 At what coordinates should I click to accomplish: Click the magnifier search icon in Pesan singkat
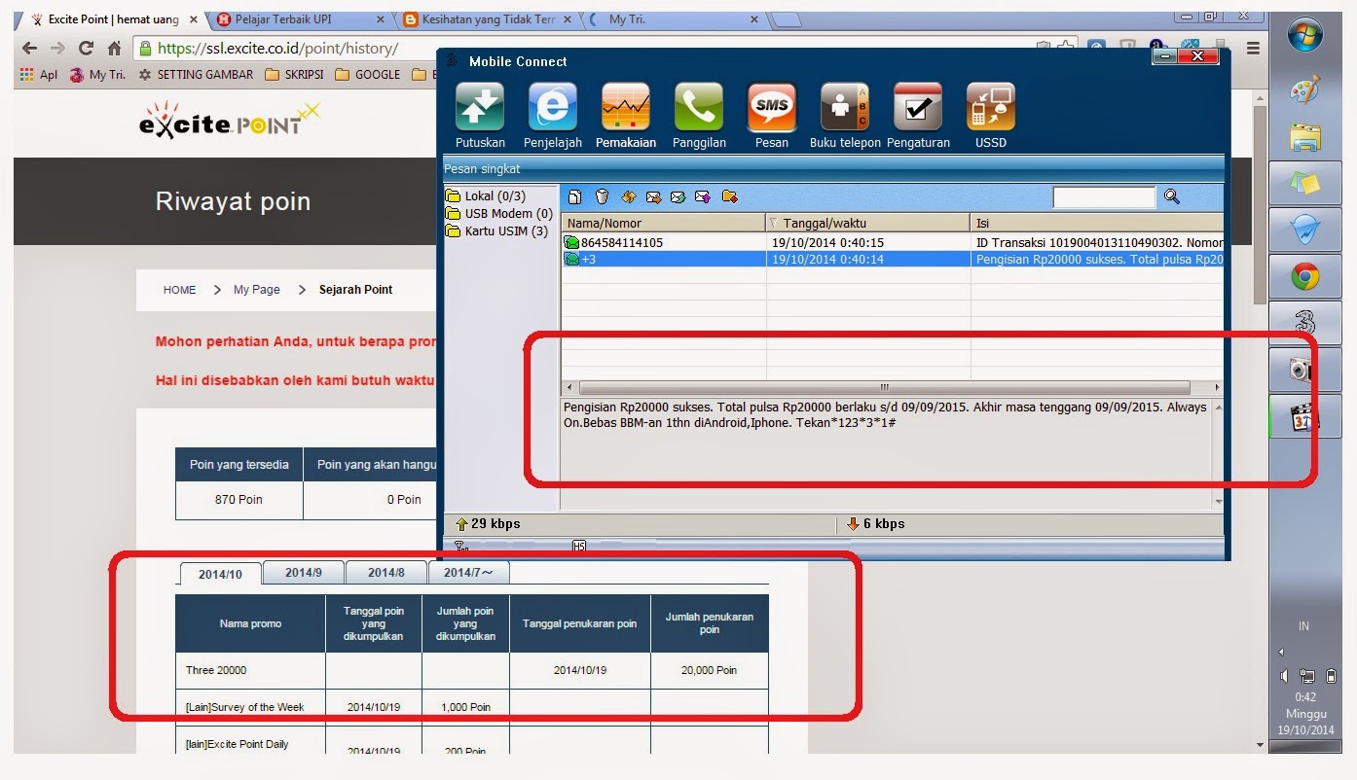[x=1172, y=196]
